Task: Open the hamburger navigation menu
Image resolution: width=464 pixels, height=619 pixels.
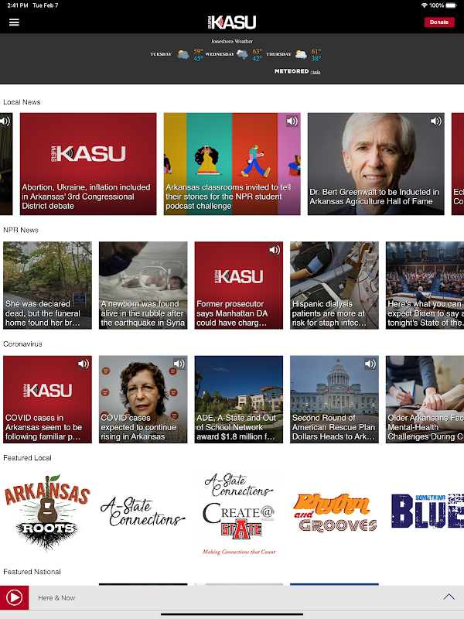Action: point(14,22)
